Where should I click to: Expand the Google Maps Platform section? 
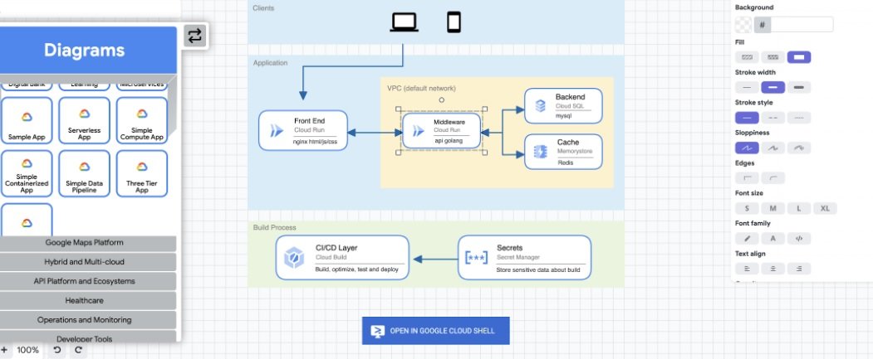point(85,243)
